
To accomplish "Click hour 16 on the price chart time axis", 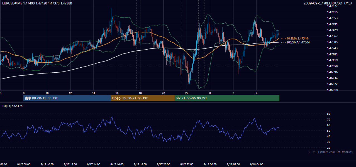I will 117,93.
